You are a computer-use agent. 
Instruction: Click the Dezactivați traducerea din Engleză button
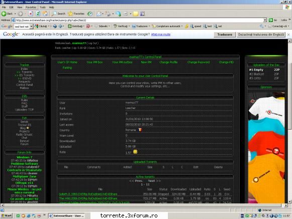(x=261, y=35)
